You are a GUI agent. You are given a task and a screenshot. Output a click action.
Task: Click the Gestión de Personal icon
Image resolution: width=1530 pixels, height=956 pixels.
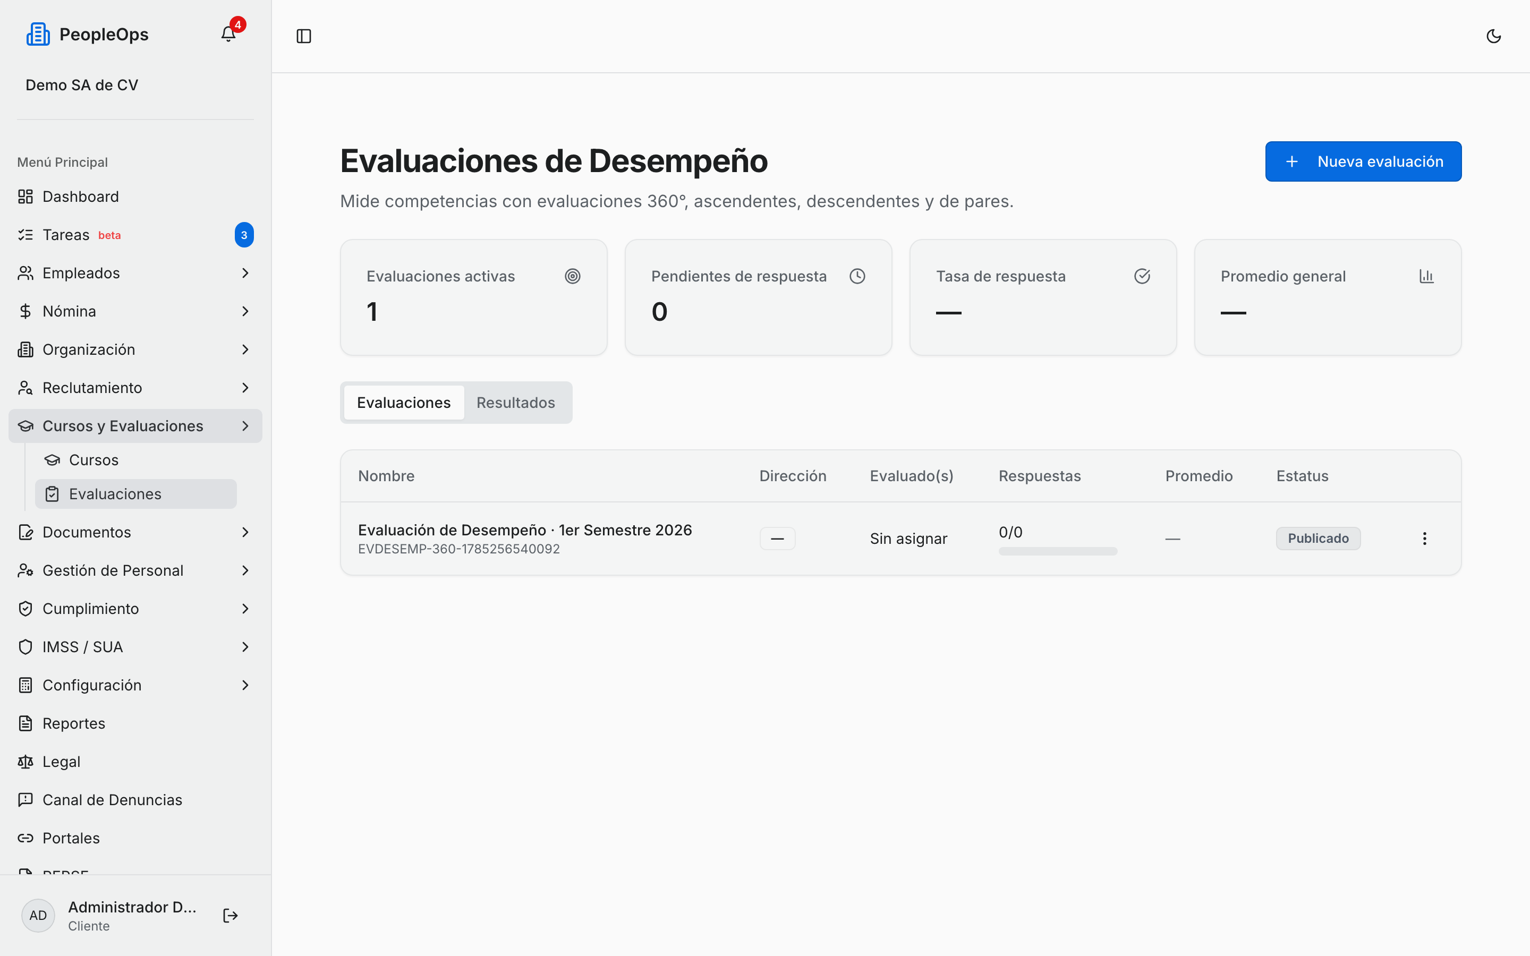pyautogui.click(x=25, y=570)
